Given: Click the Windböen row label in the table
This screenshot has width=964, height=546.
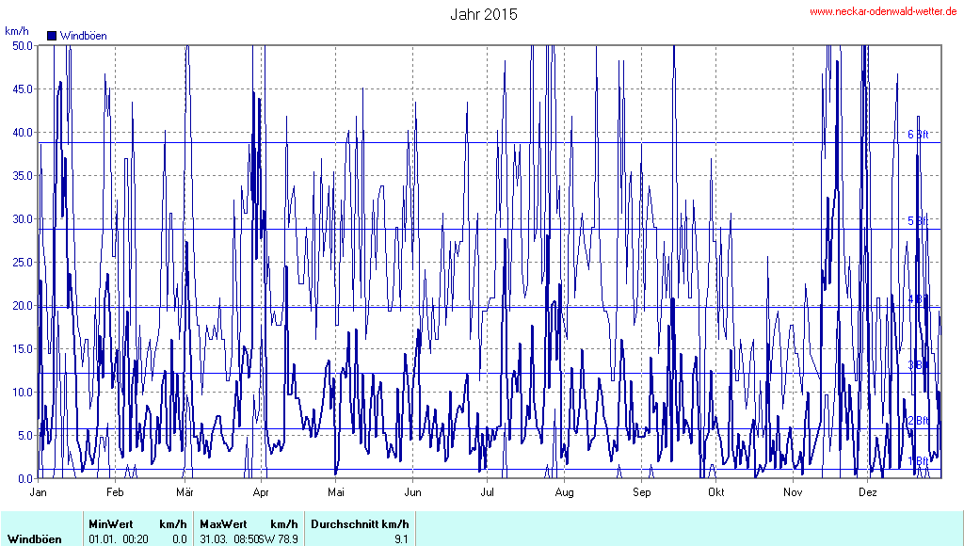Looking at the screenshot, I should pos(35,538).
